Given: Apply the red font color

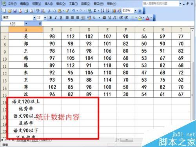Looking at the screenshot, I should coord(147,18).
